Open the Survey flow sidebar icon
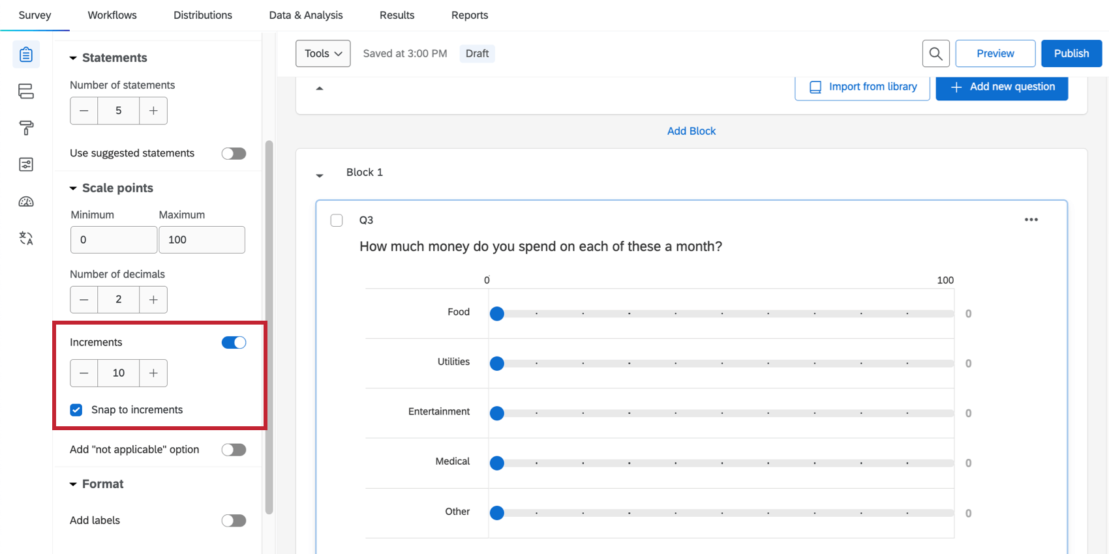This screenshot has width=1109, height=554. pos(26,91)
